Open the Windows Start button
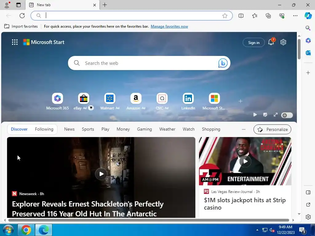 8,230
